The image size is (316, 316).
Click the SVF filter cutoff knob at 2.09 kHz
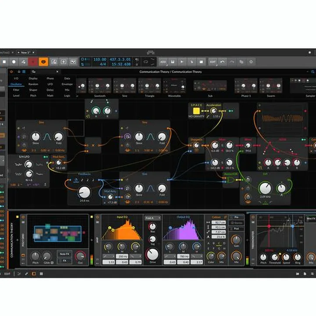click(265, 188)
